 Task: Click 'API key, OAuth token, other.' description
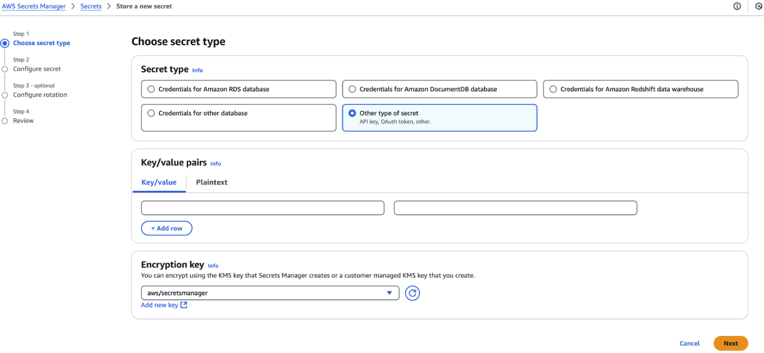(x=395, y=122)
